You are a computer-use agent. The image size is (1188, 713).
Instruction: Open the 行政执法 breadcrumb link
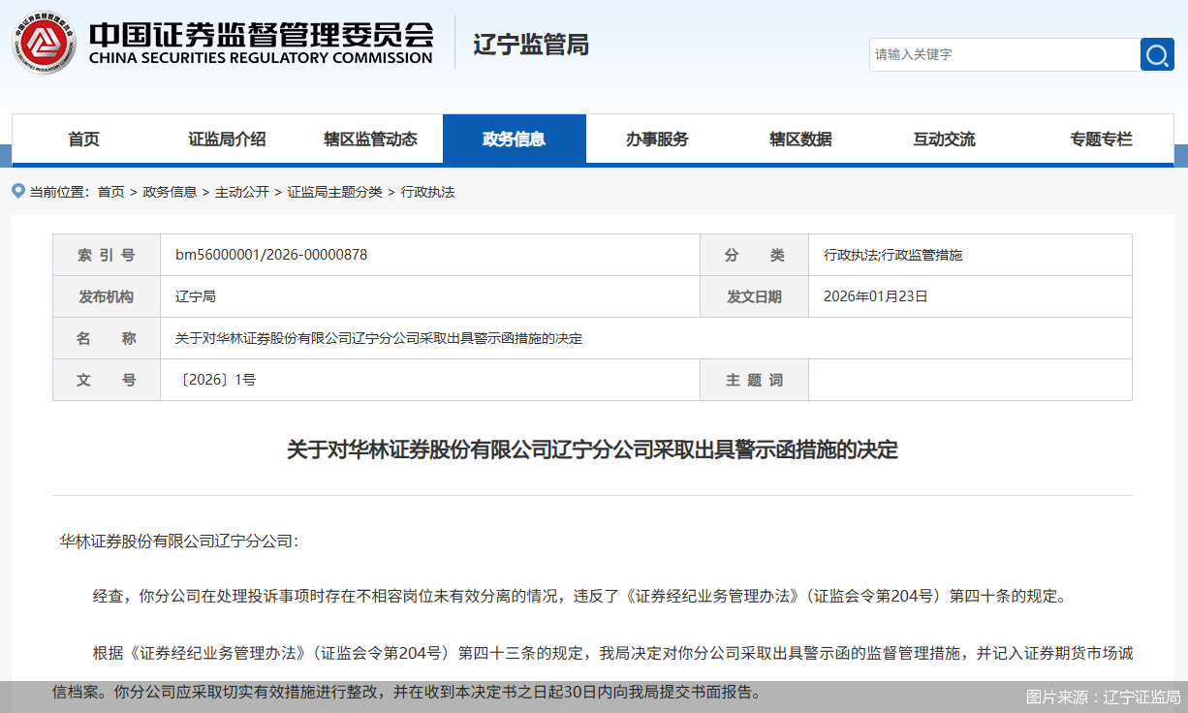point(430,192)
